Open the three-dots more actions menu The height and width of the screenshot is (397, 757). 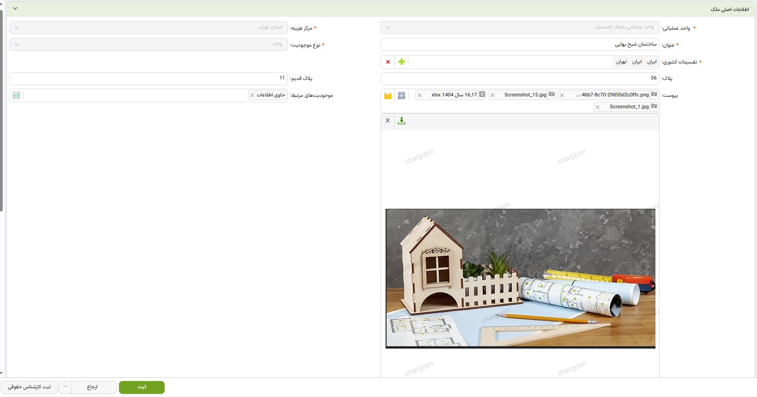click(65, 387)
